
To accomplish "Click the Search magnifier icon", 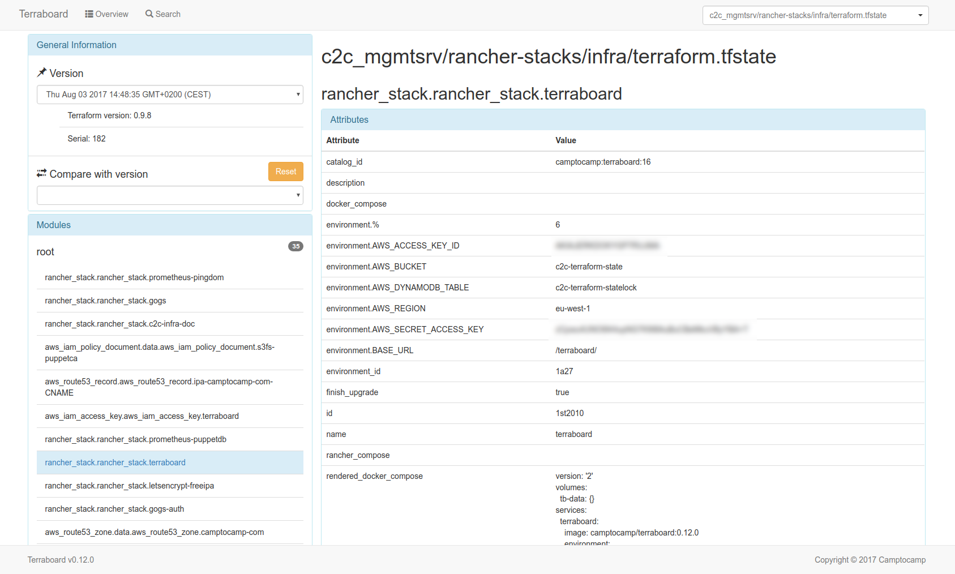I will tap(149, 14).
